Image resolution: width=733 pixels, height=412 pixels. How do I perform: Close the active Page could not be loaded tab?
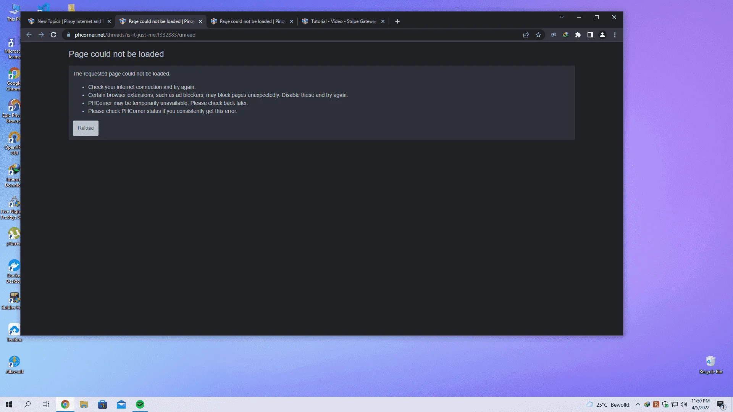click(x=200, y=21)
